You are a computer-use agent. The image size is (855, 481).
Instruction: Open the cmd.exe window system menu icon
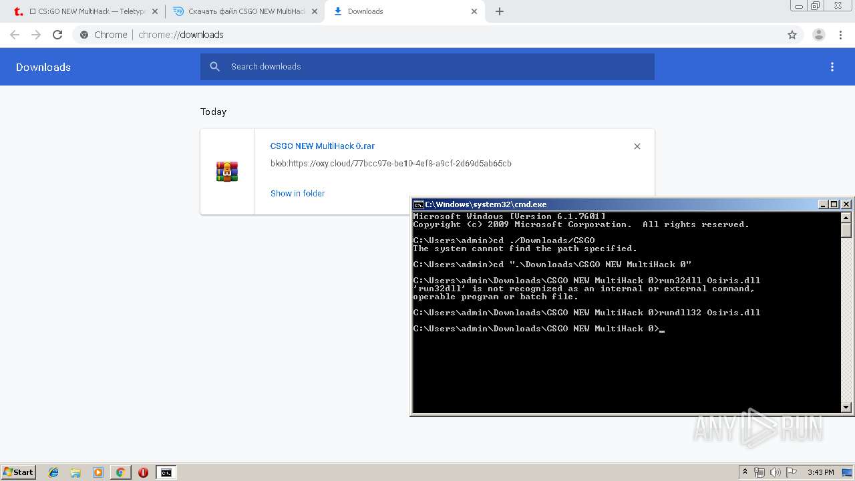coord(418,204)
